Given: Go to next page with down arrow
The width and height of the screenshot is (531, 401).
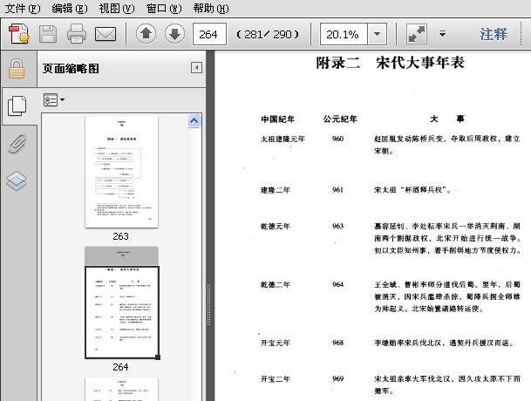Looking at the screenshot, I should pos(174,34).
